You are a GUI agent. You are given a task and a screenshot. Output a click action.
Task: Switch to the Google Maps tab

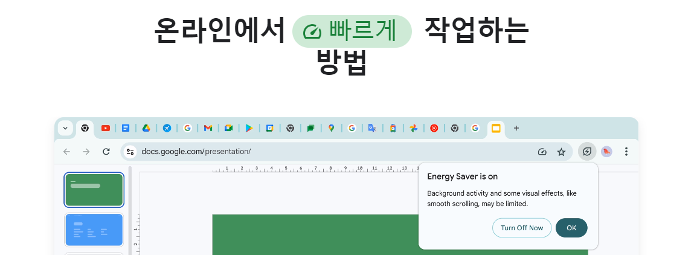(x=331, y=128)
